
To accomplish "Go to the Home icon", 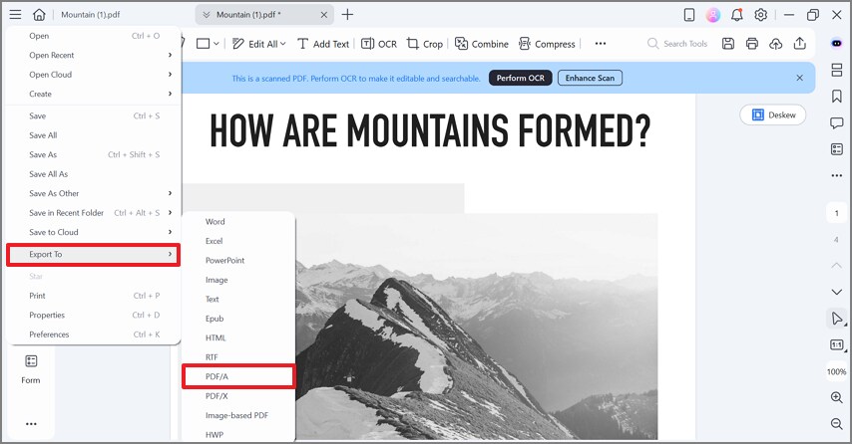I will (39, 15).
